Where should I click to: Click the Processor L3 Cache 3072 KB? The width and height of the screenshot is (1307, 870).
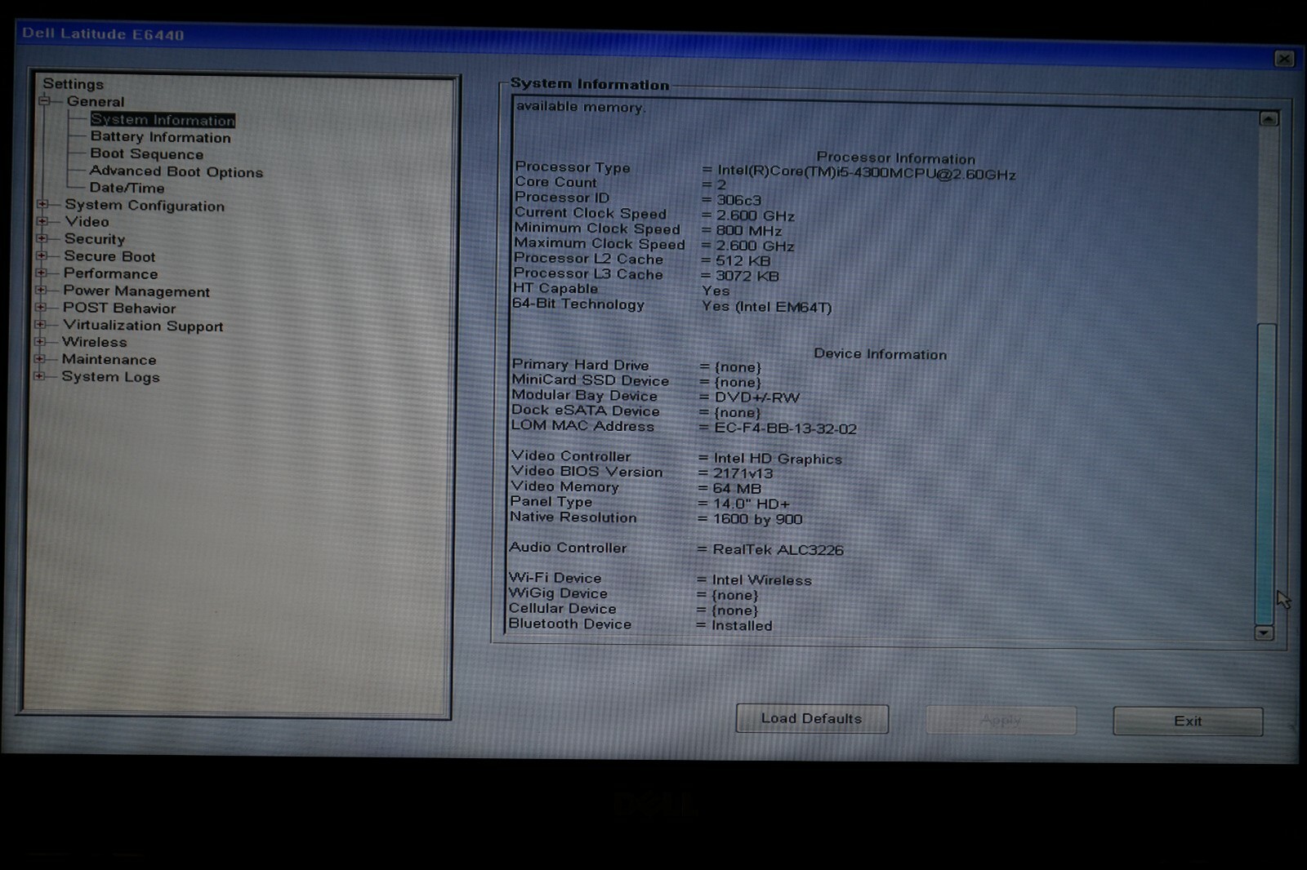[747, 276]
